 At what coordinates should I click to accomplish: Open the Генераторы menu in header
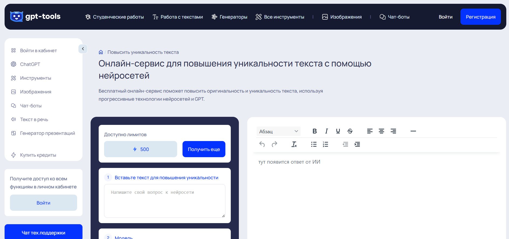pos(229,17)
